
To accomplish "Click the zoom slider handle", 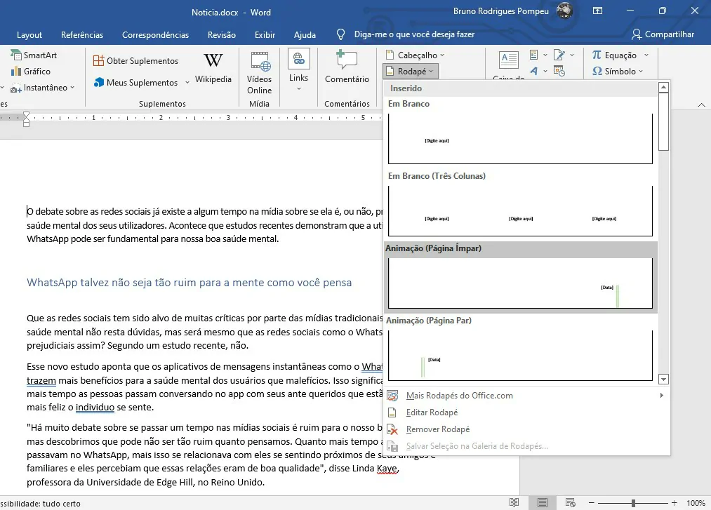I will pos(633,503).
